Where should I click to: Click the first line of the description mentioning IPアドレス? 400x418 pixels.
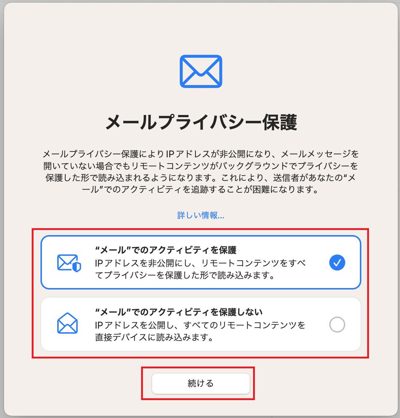201,154
